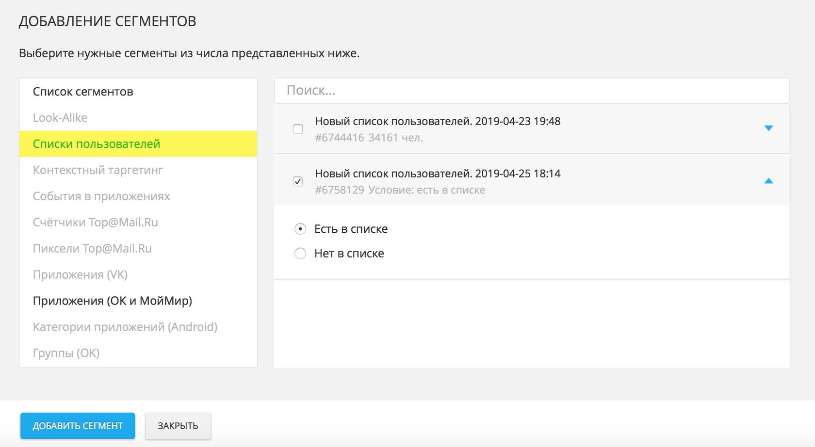This screenshot has width=815, height=447.
Task: Open the Look-Alike category
Action: pyautogui.click(x=60, y=118)
